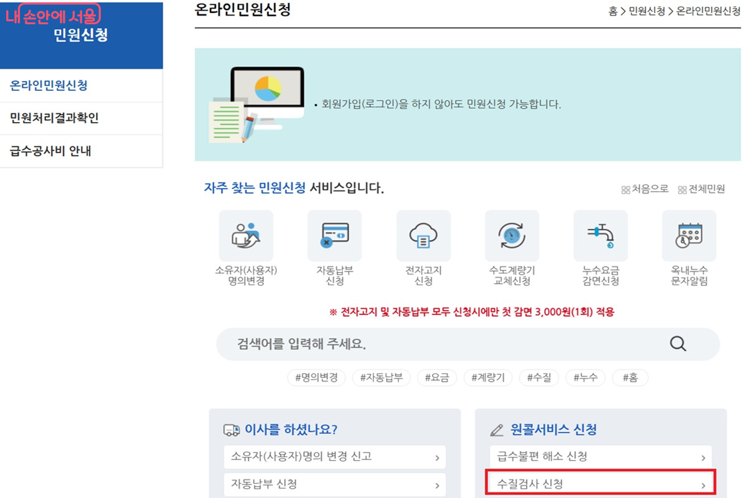747x498 pixels.
Task: Click the 전체민원 grid icon link
Action: (x=702, y=189)
